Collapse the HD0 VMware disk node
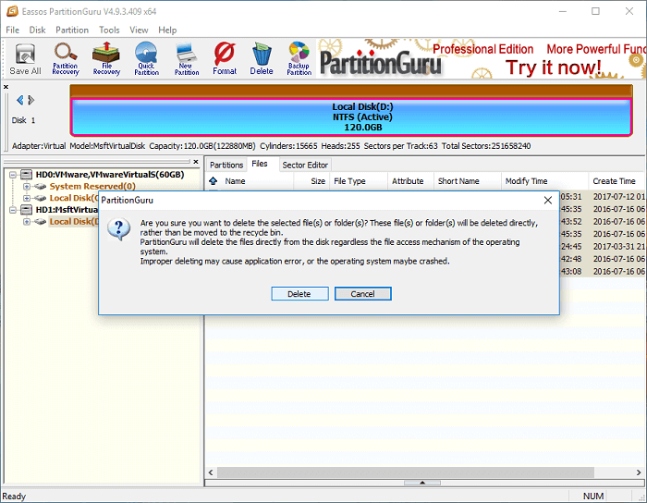This screenshot has height=503, width=647. (13, 175)
